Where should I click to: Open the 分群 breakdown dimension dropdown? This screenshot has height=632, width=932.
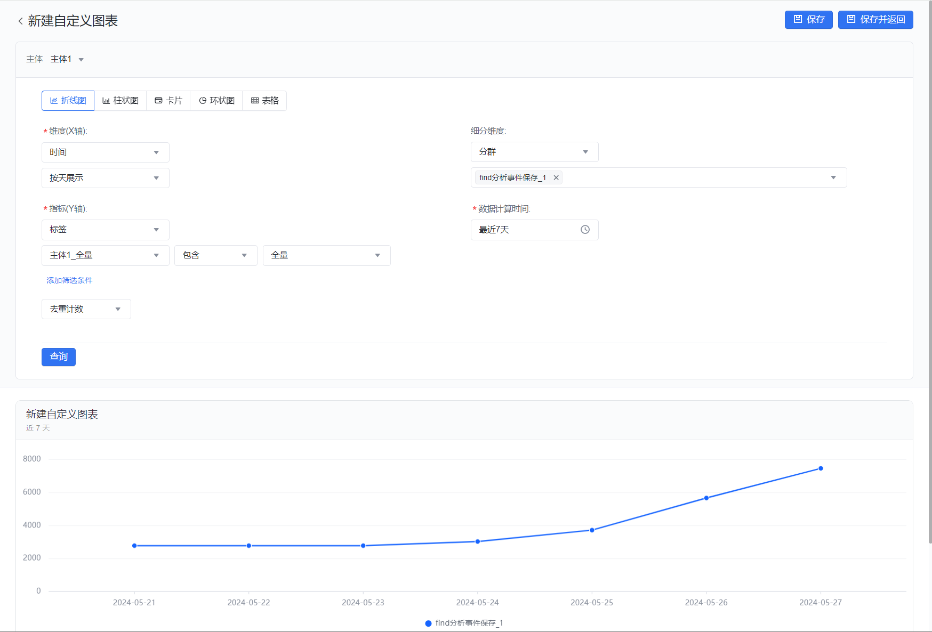534,152
